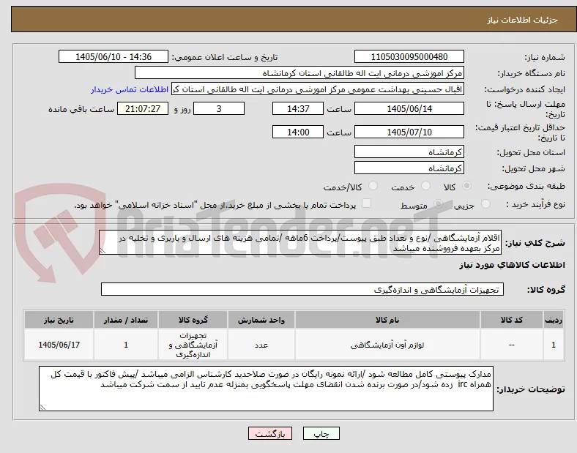Click the row number cell 1 in the ردیف column
This screenshot has height=453, width=577.
click(553, 345)
